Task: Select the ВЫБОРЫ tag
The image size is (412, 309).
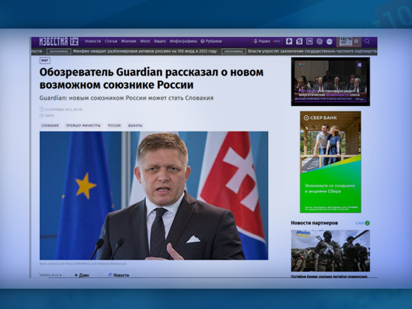Action: tap(135, 126)
